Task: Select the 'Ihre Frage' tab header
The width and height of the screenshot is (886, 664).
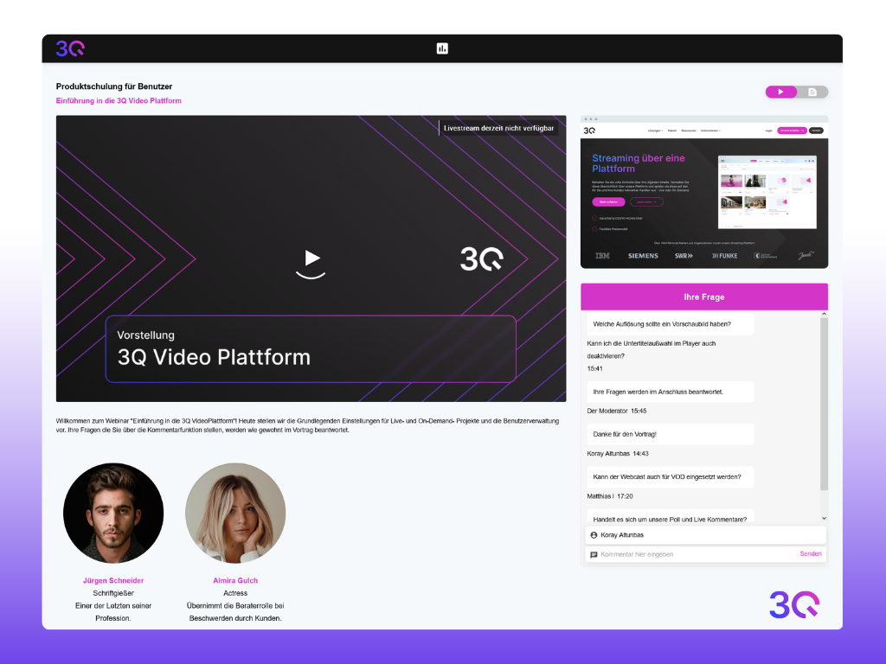Action: [x=704, y=297]
